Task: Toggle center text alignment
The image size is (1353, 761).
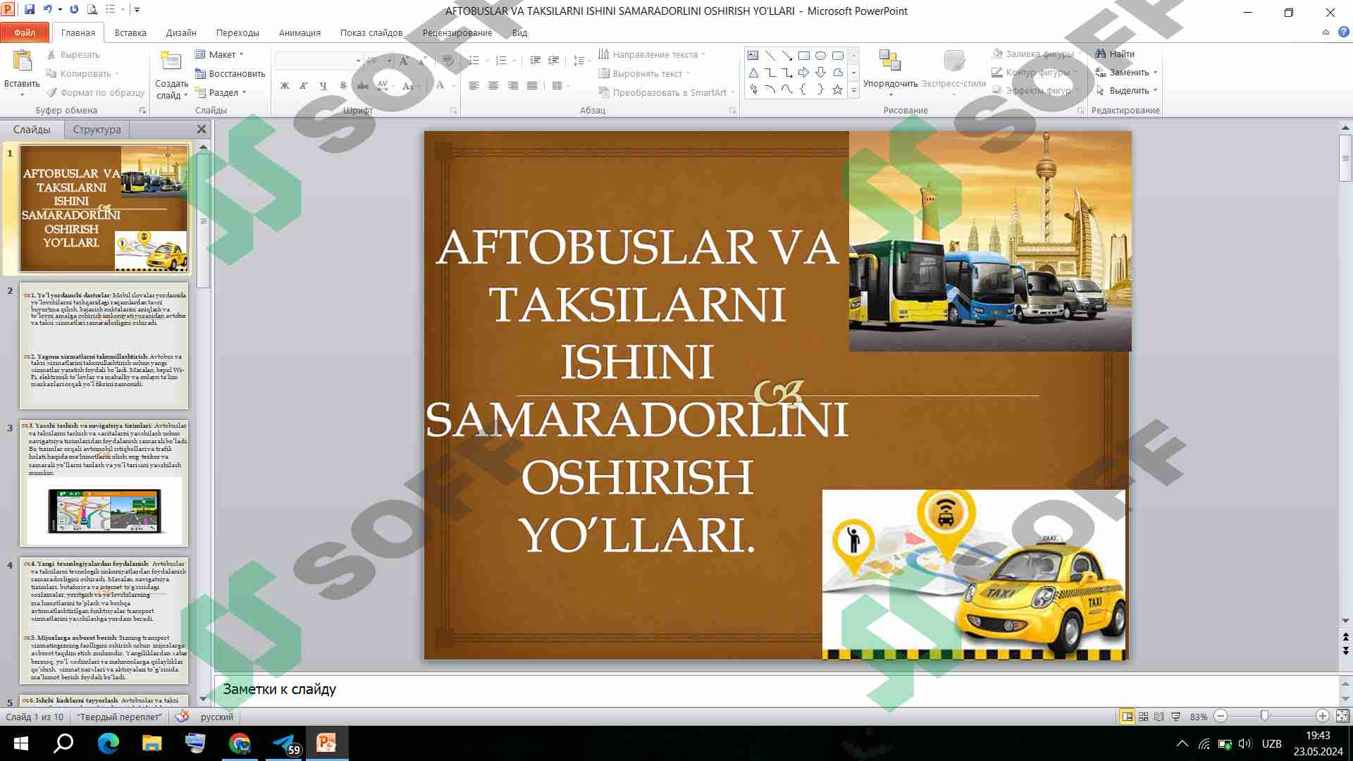Action: pyautogui.click(x=493, y=85)
